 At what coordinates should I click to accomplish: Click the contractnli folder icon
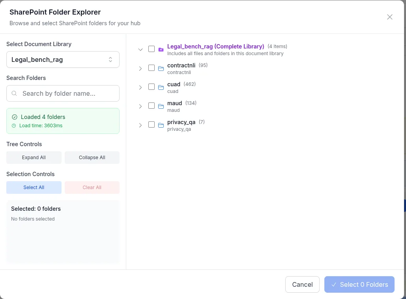[x=161, y=69]
